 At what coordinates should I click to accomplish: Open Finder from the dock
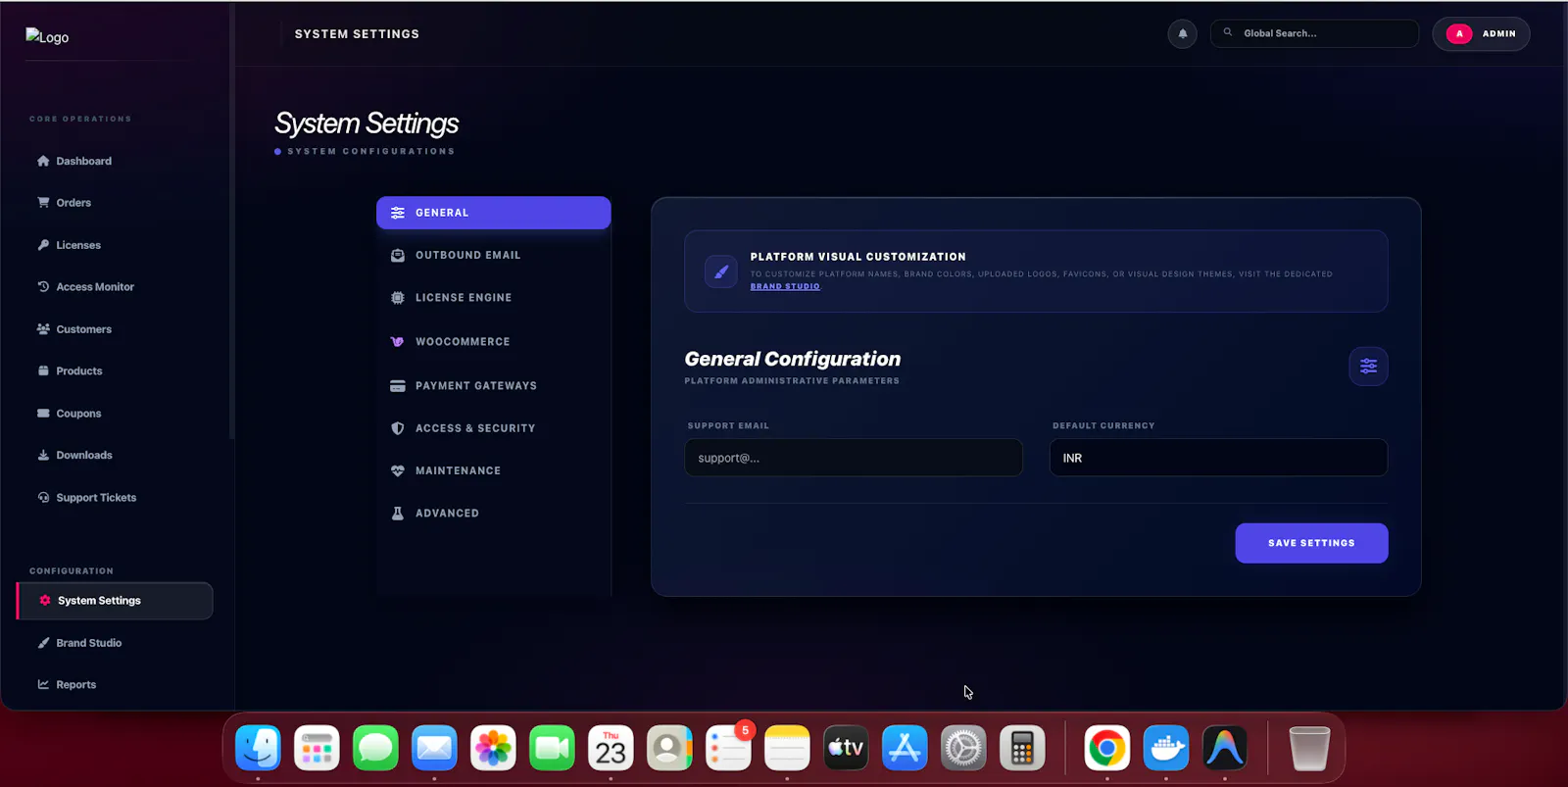(258, 749)
